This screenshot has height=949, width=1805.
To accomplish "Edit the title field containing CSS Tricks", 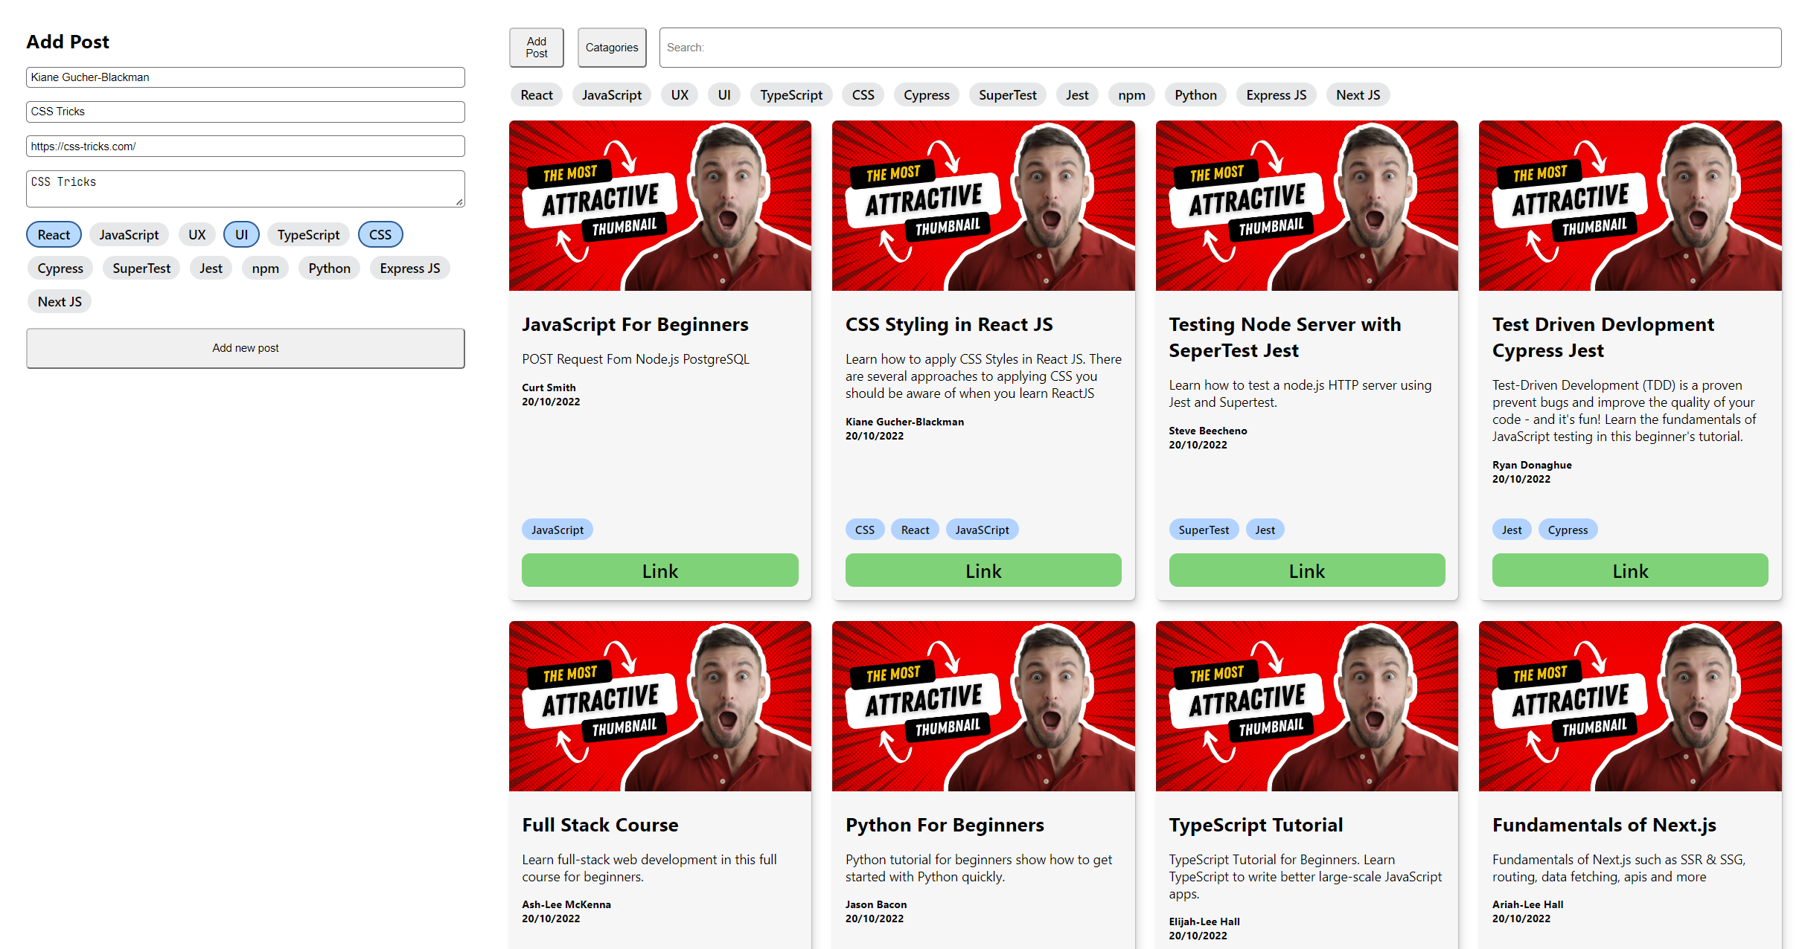I will [246, 112].
